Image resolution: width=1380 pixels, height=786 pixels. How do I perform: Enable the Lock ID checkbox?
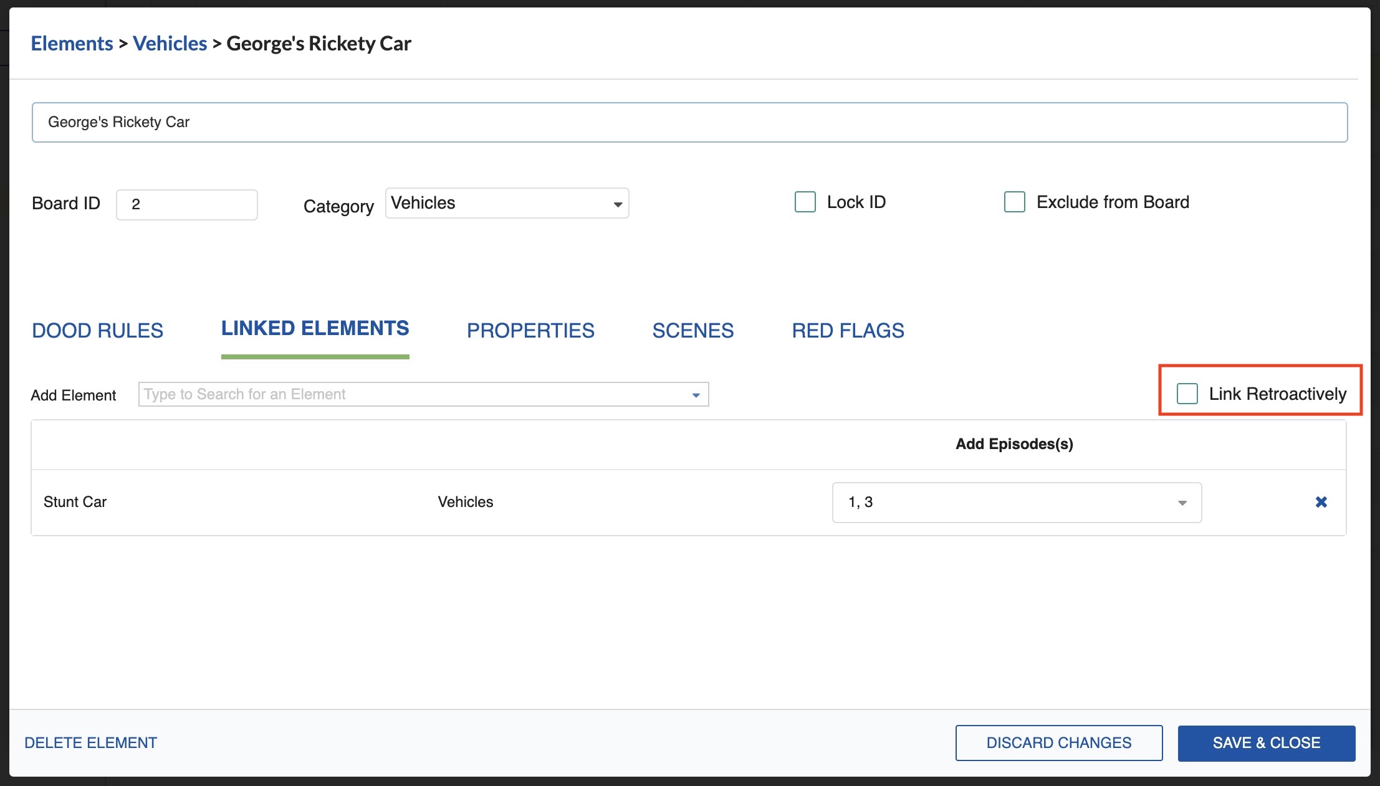805,202
